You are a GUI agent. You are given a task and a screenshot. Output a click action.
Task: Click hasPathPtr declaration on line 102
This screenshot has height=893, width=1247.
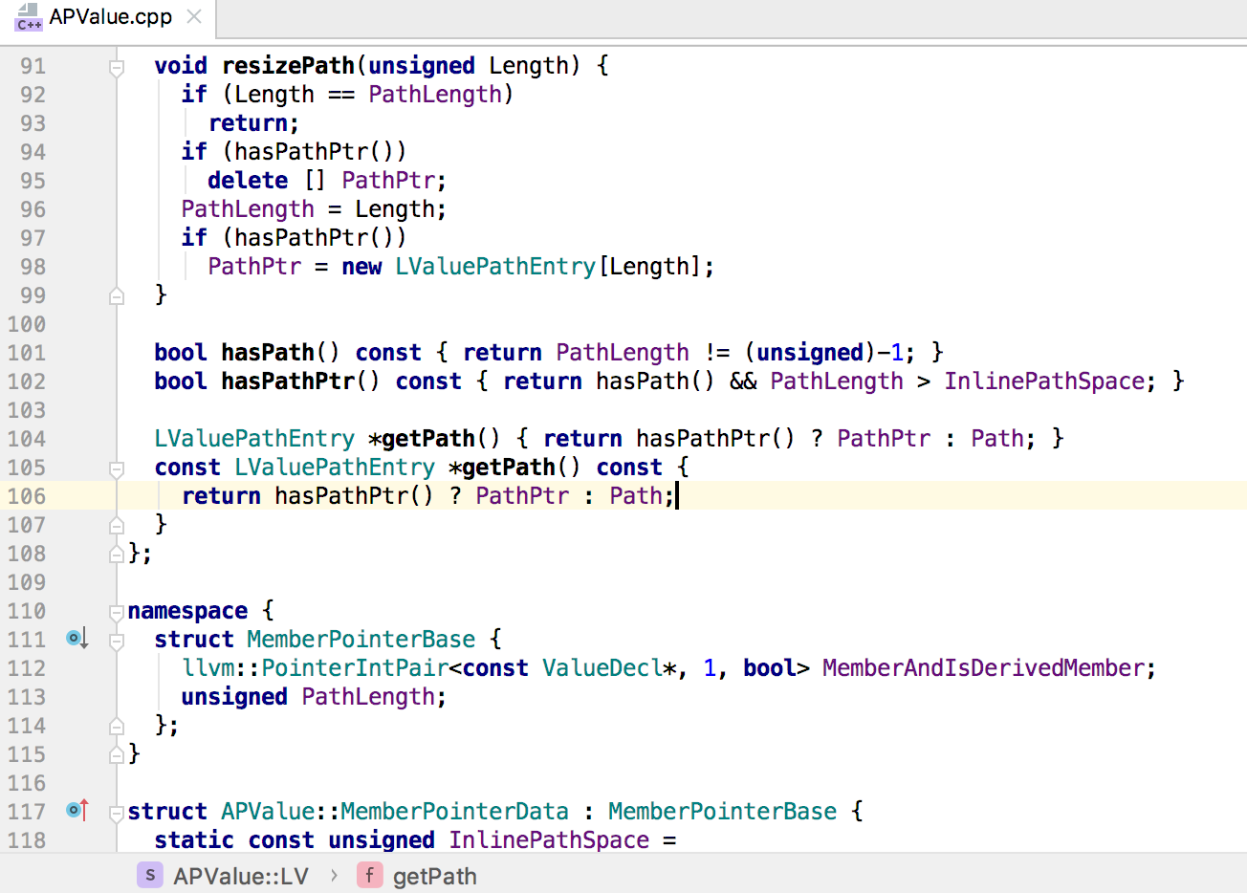[288, 381]
